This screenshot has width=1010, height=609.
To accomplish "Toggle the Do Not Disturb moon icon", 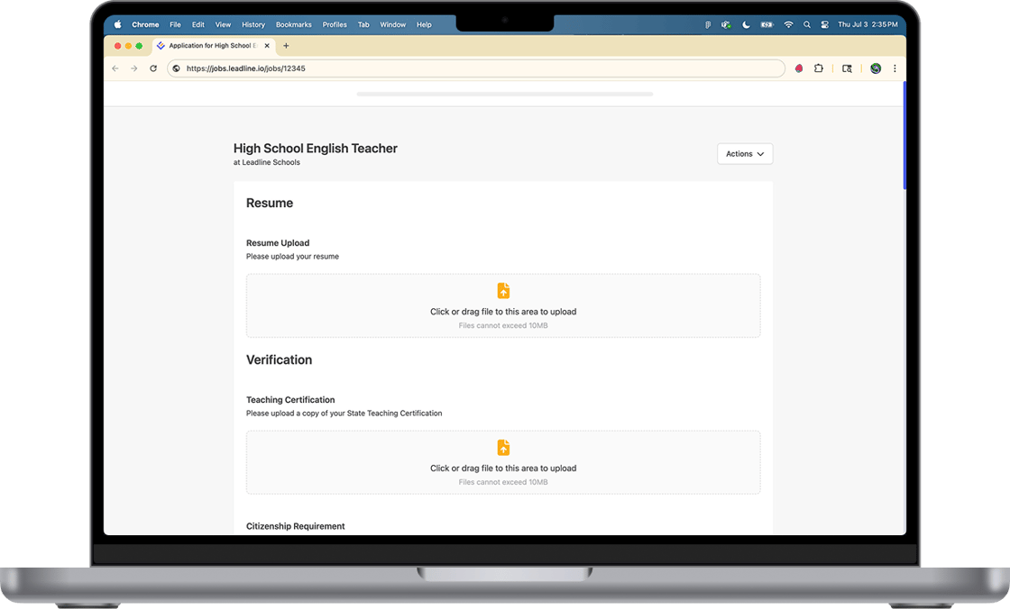I will click(746, 25).
